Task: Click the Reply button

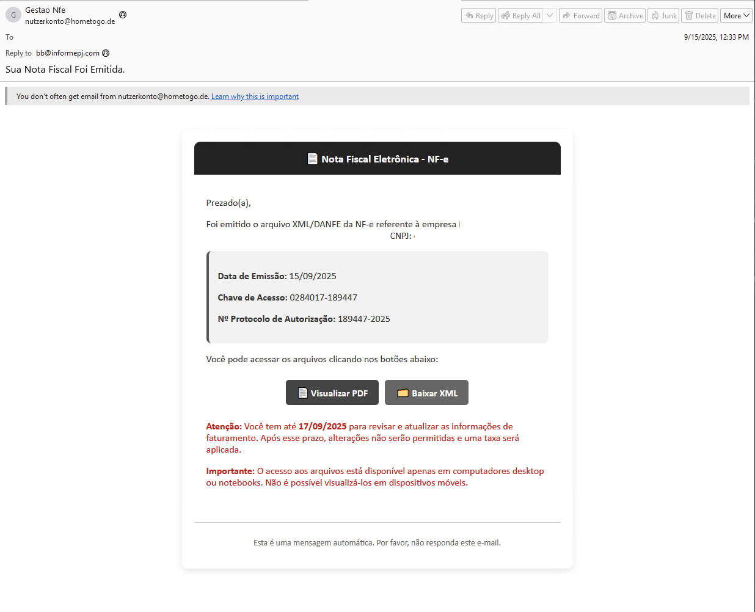Action: (x=479, y=16)
